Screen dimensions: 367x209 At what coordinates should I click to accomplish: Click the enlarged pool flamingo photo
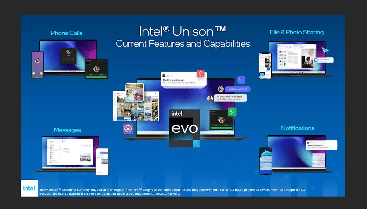(x=135, y=92)
